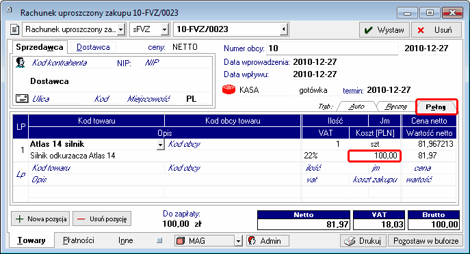Open the product code dropdown for Atlas 14 silnik

[160, 145]
